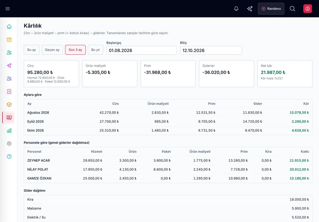Screen dimensions: 319x222
Task: Click the Kâr marjı %23,1 text
Action: 272,78
